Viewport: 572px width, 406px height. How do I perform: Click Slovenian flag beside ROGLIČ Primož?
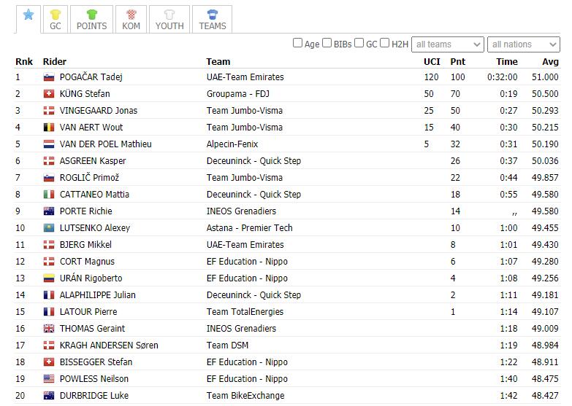click(x=49, y=178)
